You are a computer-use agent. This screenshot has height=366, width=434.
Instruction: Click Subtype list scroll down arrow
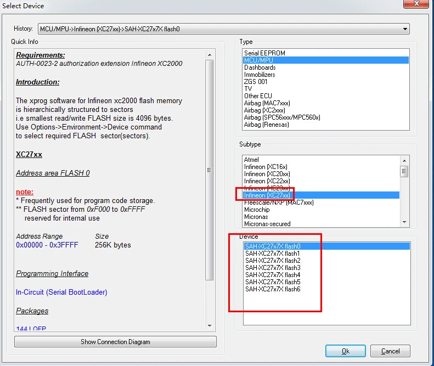tap(404, 222)
